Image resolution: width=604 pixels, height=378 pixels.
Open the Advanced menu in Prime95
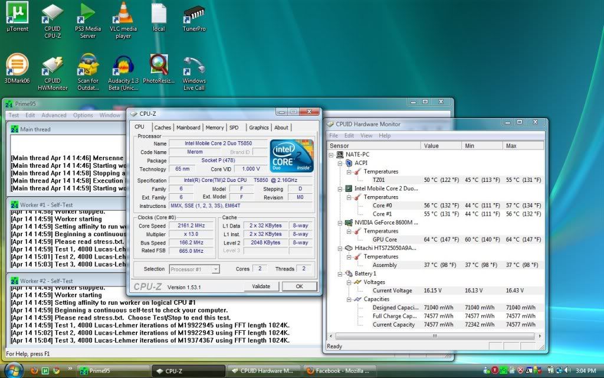click(54, 115)
